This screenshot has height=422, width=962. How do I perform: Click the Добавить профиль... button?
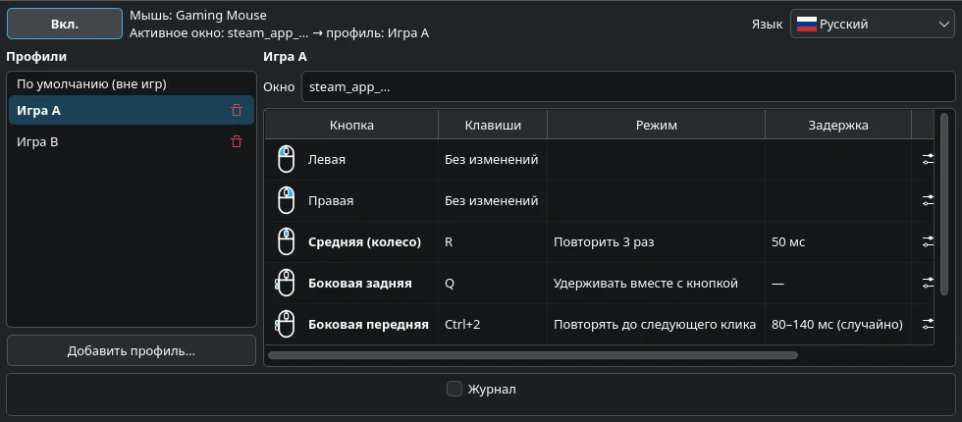[132, 351]
